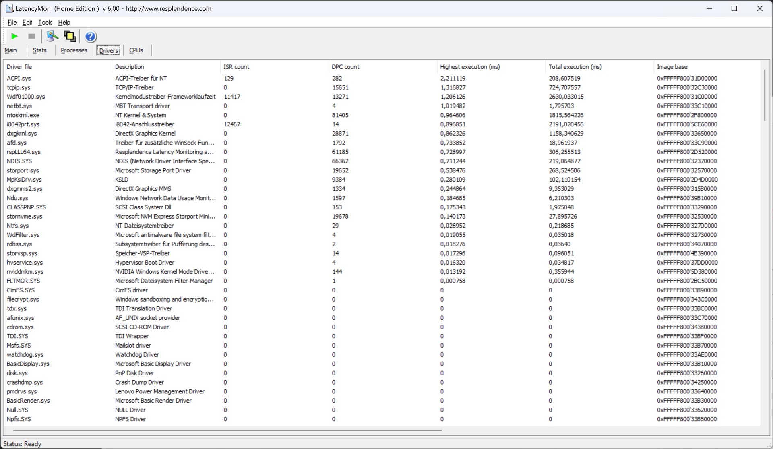Start monitoring with the green play button
Image resolution: width=773 pixels, height=449 pixels.
click(14, 36)
